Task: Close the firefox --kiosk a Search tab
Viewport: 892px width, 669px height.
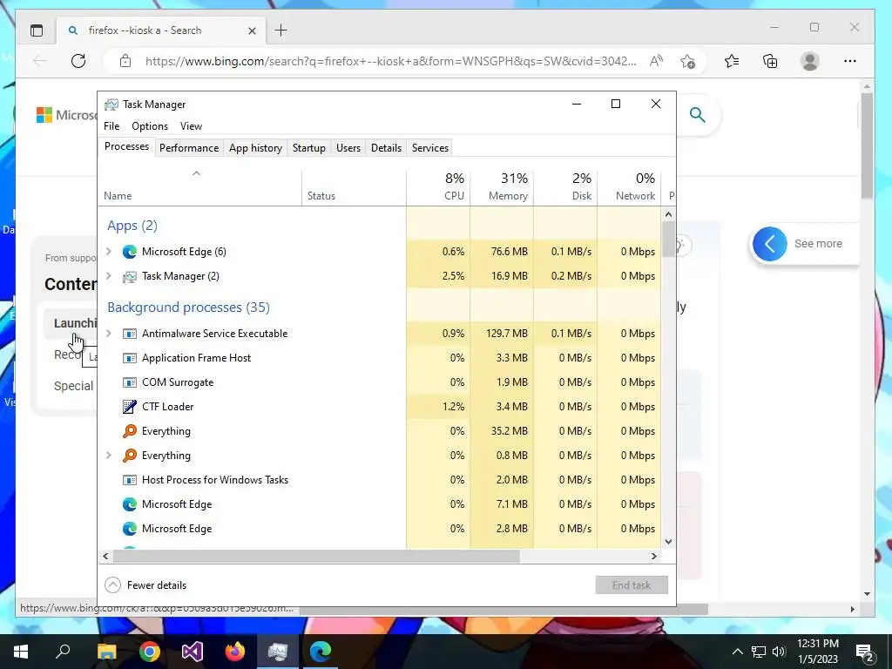Action: [x=252, y=30]
